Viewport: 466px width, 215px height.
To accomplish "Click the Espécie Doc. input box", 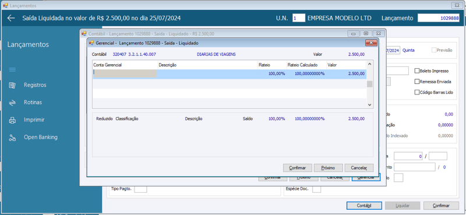I will [316, 189].
